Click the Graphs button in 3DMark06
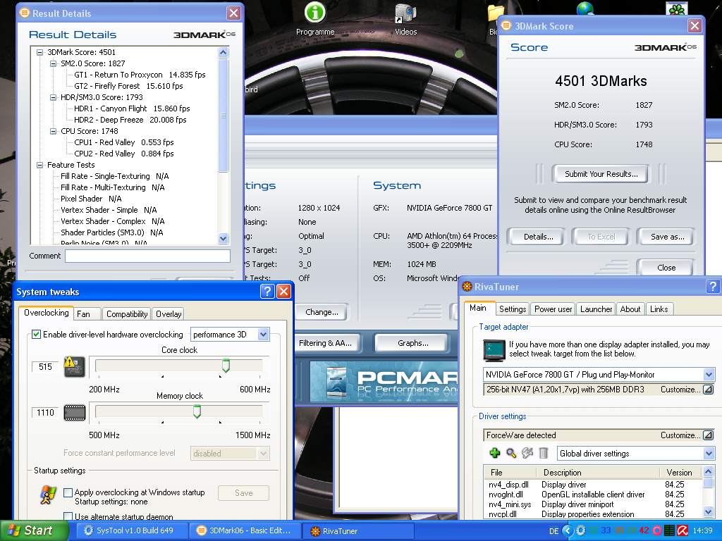Screen dimensions: 722x541 pos(412,343)
